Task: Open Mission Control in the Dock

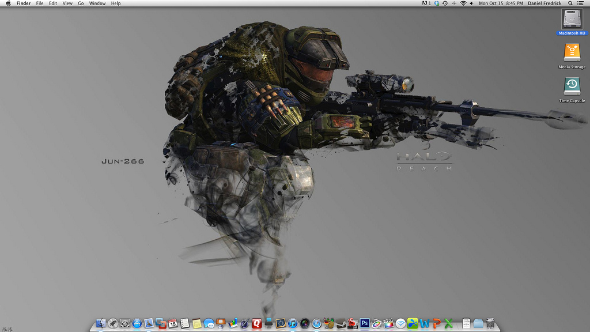Action: [x=125, y=323]
